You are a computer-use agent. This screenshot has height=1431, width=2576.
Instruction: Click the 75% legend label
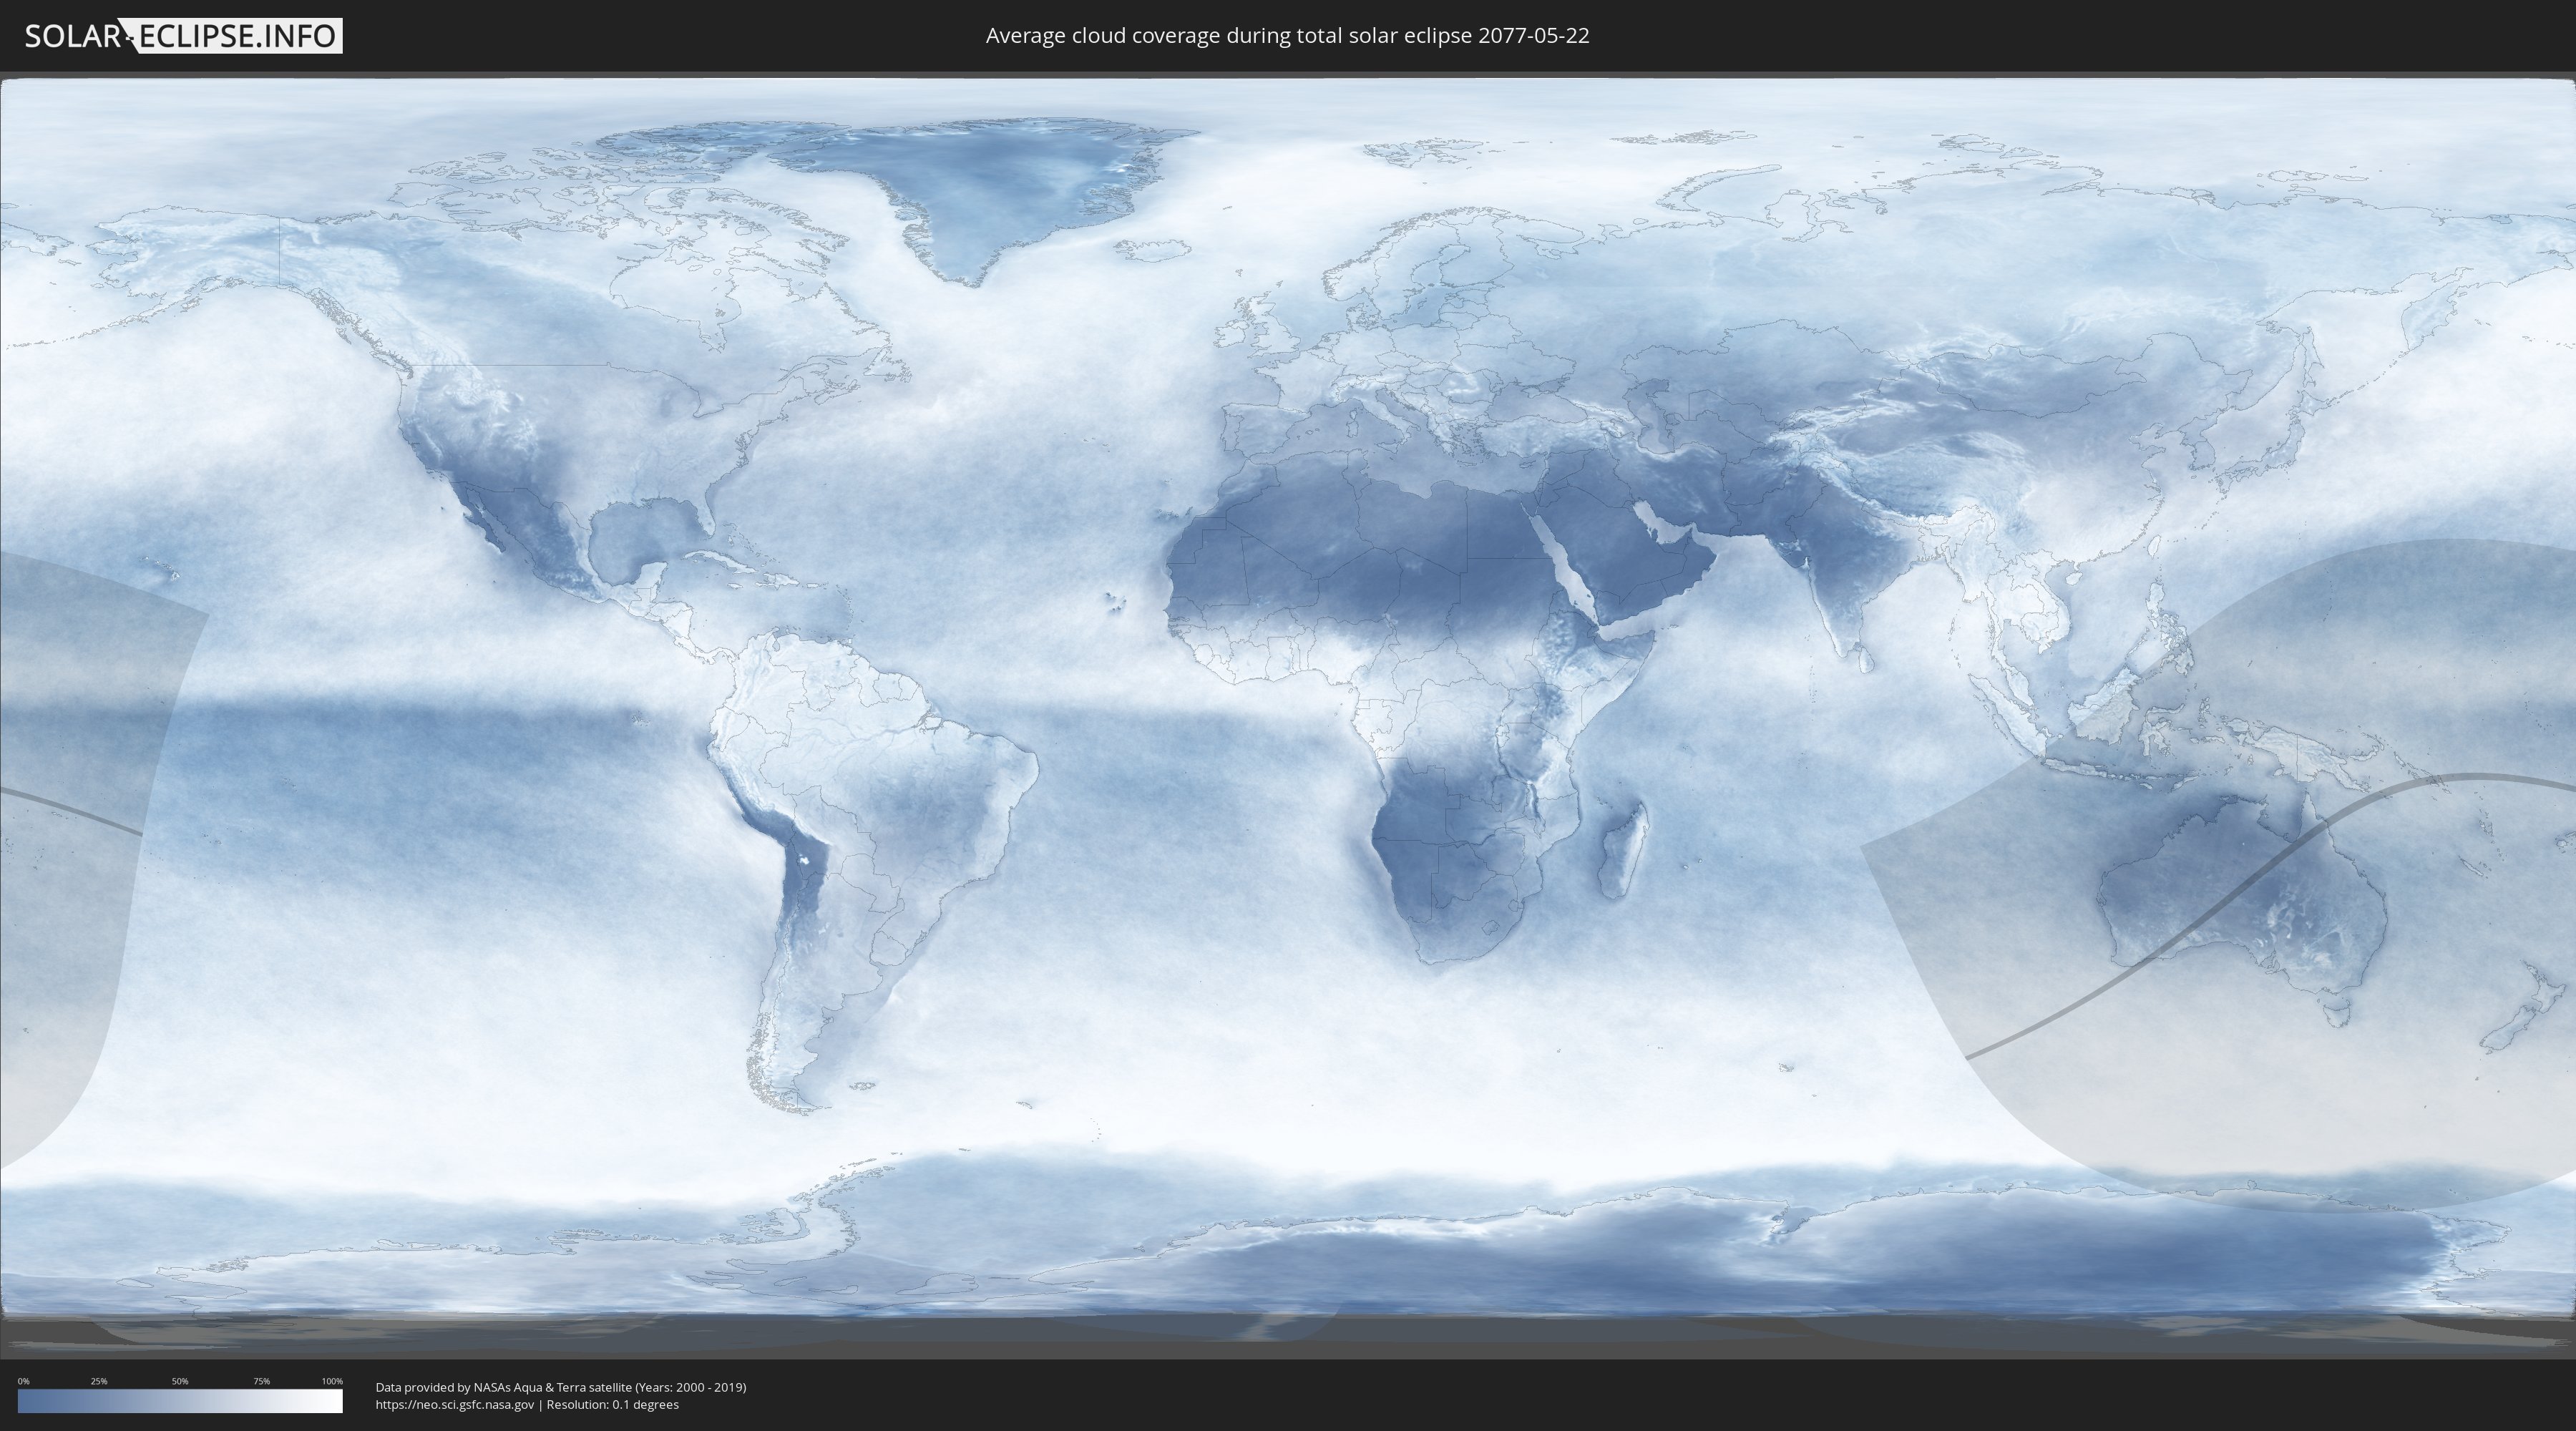tap(261, 1381)
